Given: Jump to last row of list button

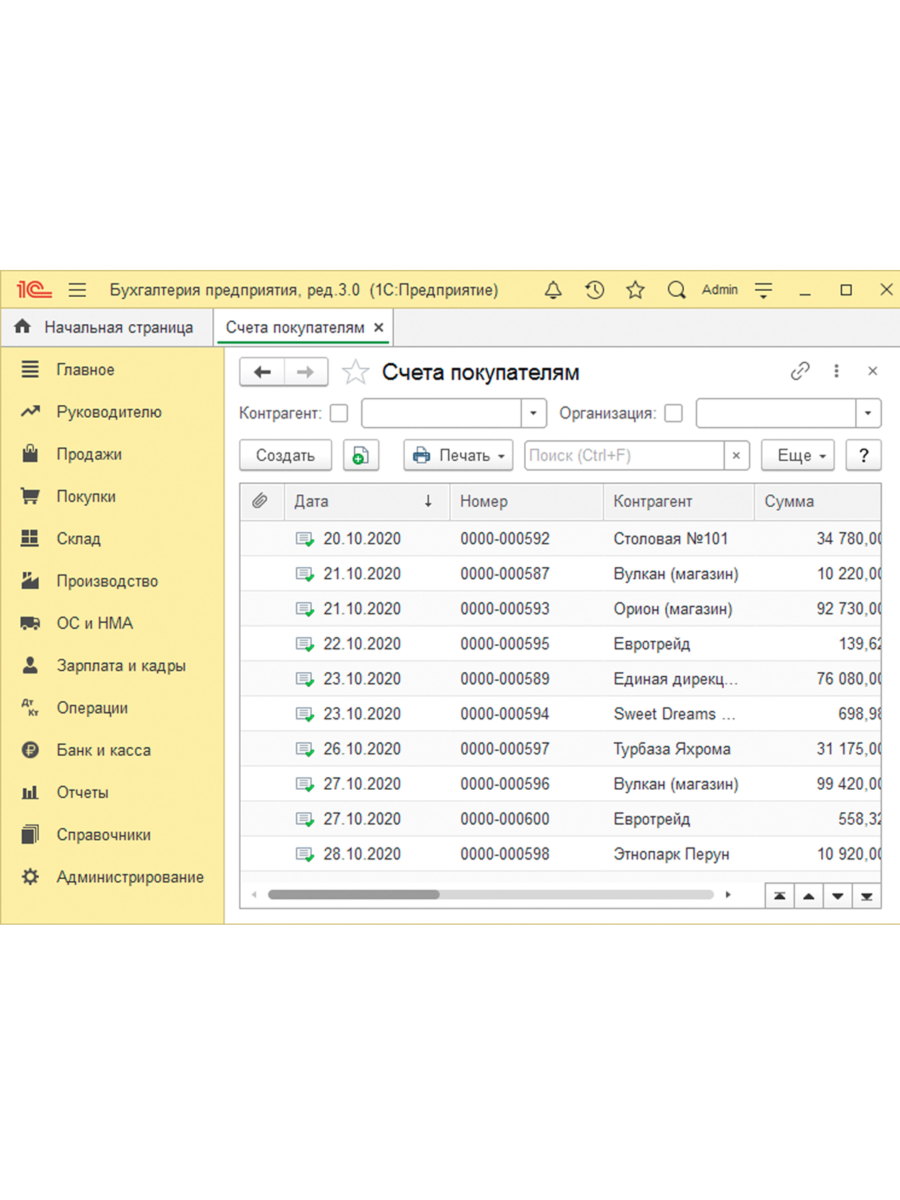Looking at the screenshot, I should pyautogui.click(x=867, y=895).
